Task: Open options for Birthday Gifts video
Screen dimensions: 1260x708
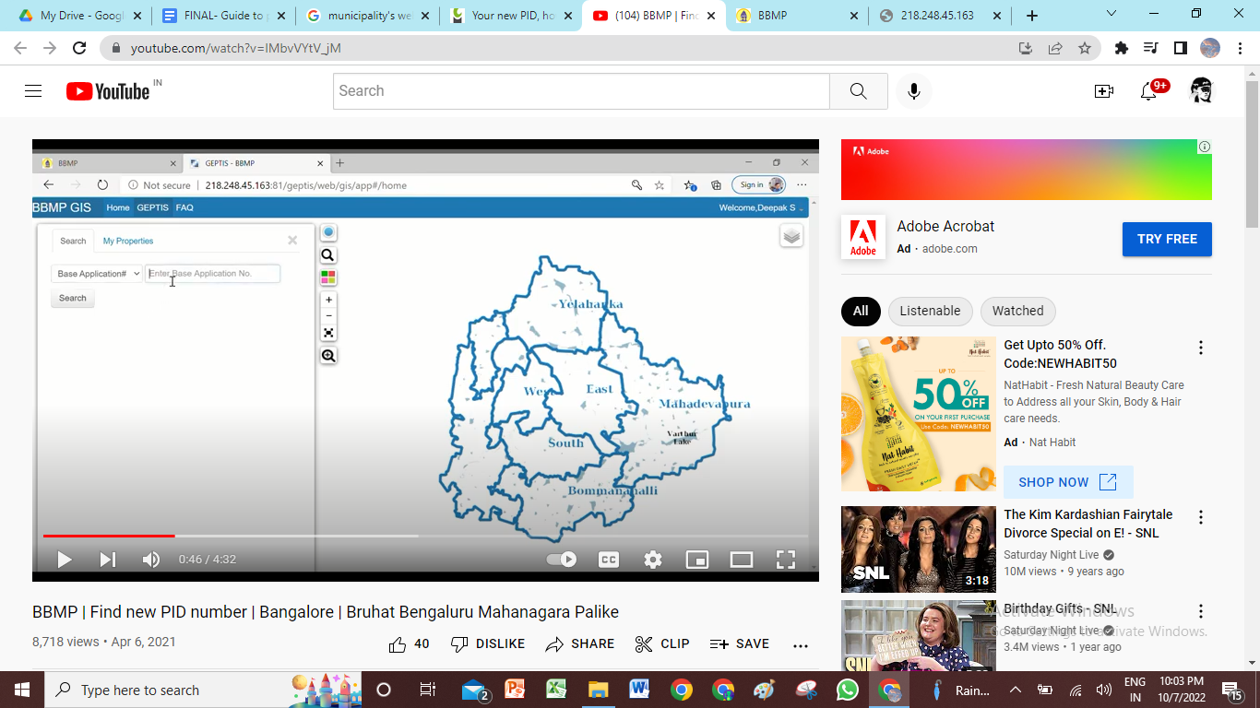Action: tap(1201, 611)
